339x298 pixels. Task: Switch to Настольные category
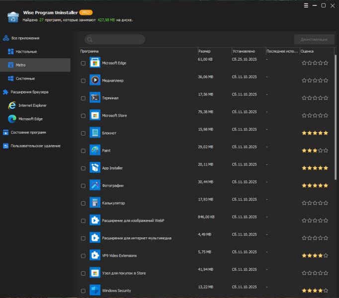26,52
